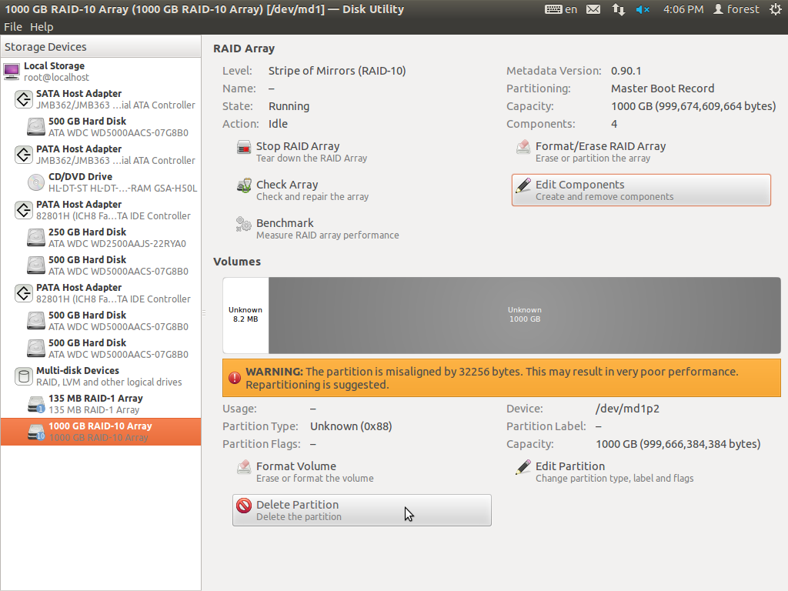Select the 8.2 MB Unknown partition block
Screen dimensions: 788x591
tap(245, 315)
